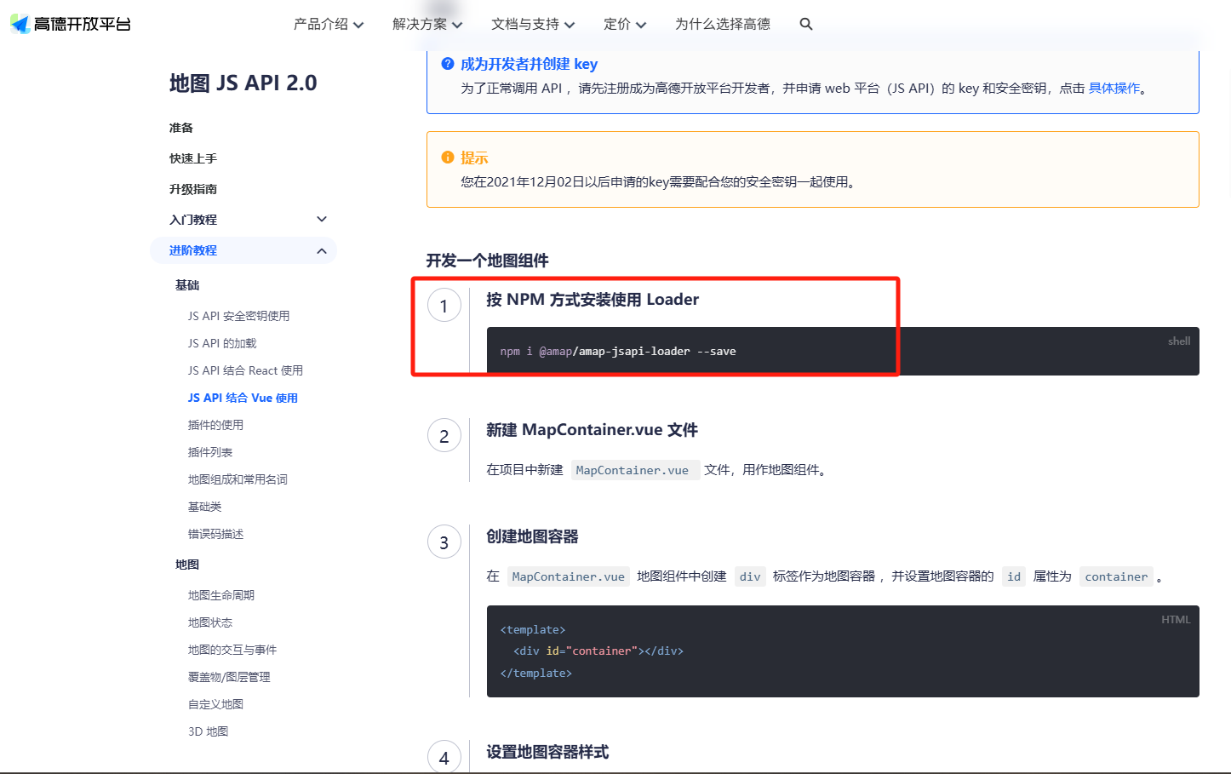Screen dimensions: 1231x774
Task: Open the 定价 dropdown menu
Action: tap(625, 24)
